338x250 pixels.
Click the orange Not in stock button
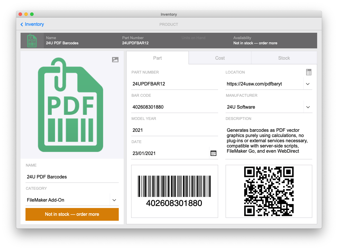tap(72, 214)
